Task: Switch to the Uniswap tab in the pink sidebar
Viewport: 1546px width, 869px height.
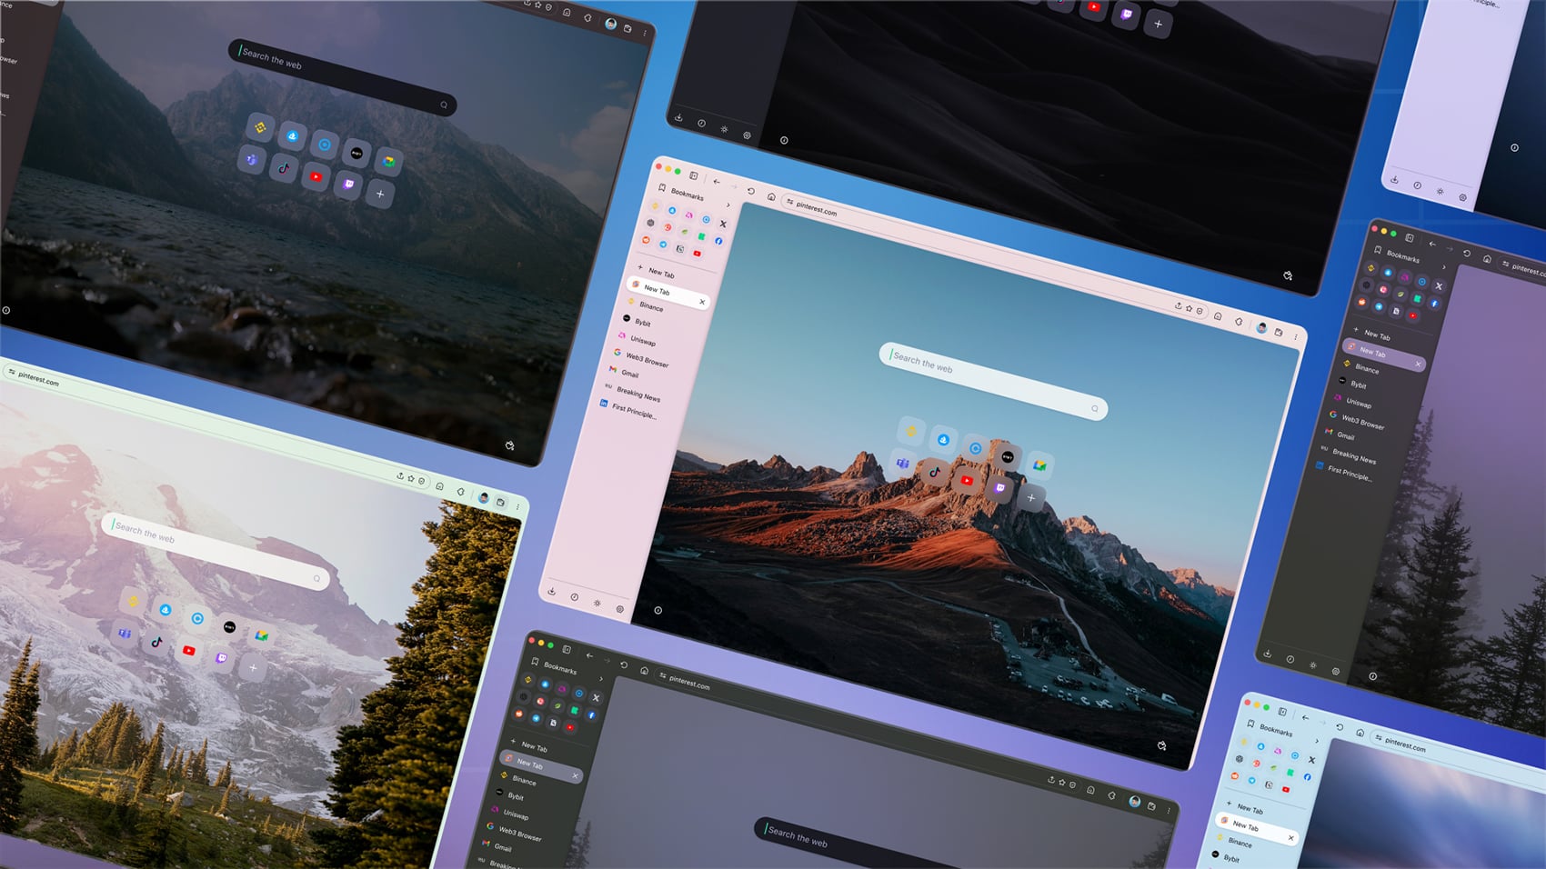Action: tap(642, 341)
